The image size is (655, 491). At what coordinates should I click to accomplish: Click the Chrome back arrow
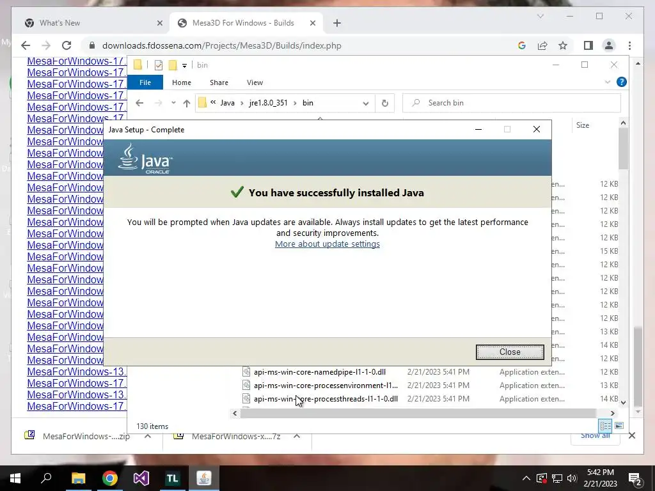[x=26, y=45]
